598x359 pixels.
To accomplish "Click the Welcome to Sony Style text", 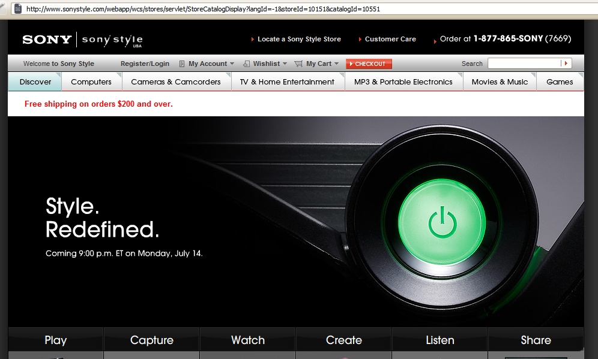I will point(59,64).
